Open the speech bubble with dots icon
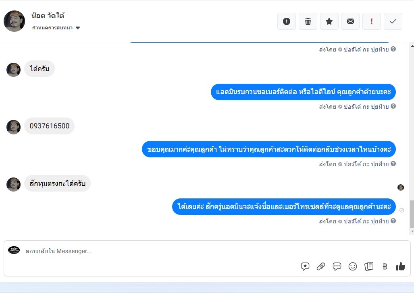Viewport: 414px width, 297px height. 337,266
